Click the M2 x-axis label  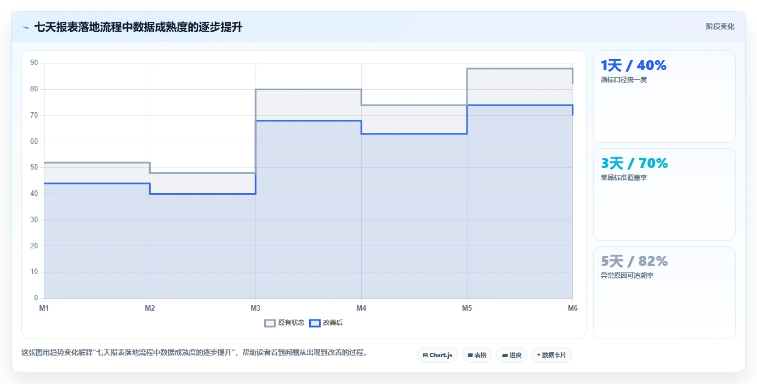150,309
